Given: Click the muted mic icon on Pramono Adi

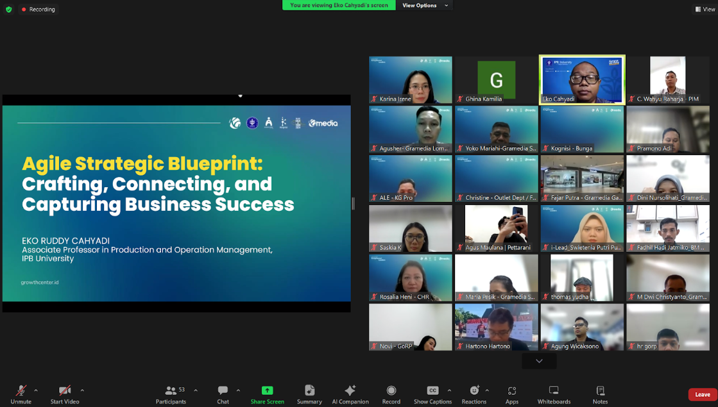Looking at the screenshot, I should pos(632,148).
